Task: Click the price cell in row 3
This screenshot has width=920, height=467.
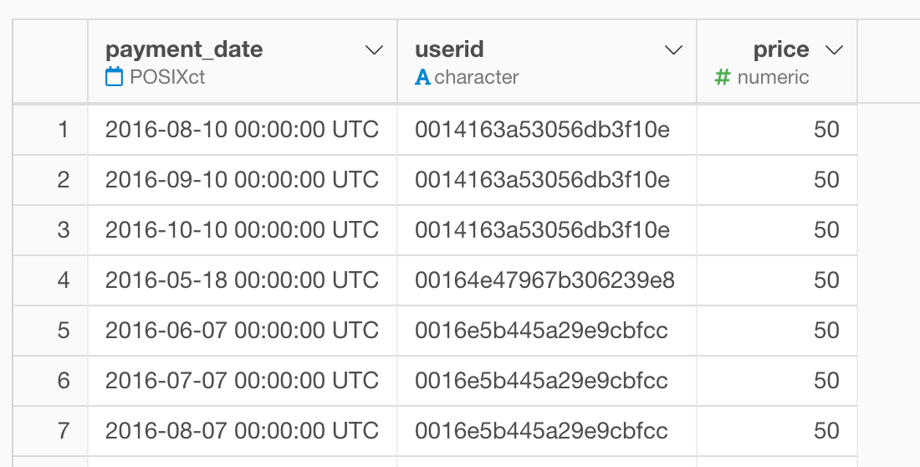Action: pos(777,230)
